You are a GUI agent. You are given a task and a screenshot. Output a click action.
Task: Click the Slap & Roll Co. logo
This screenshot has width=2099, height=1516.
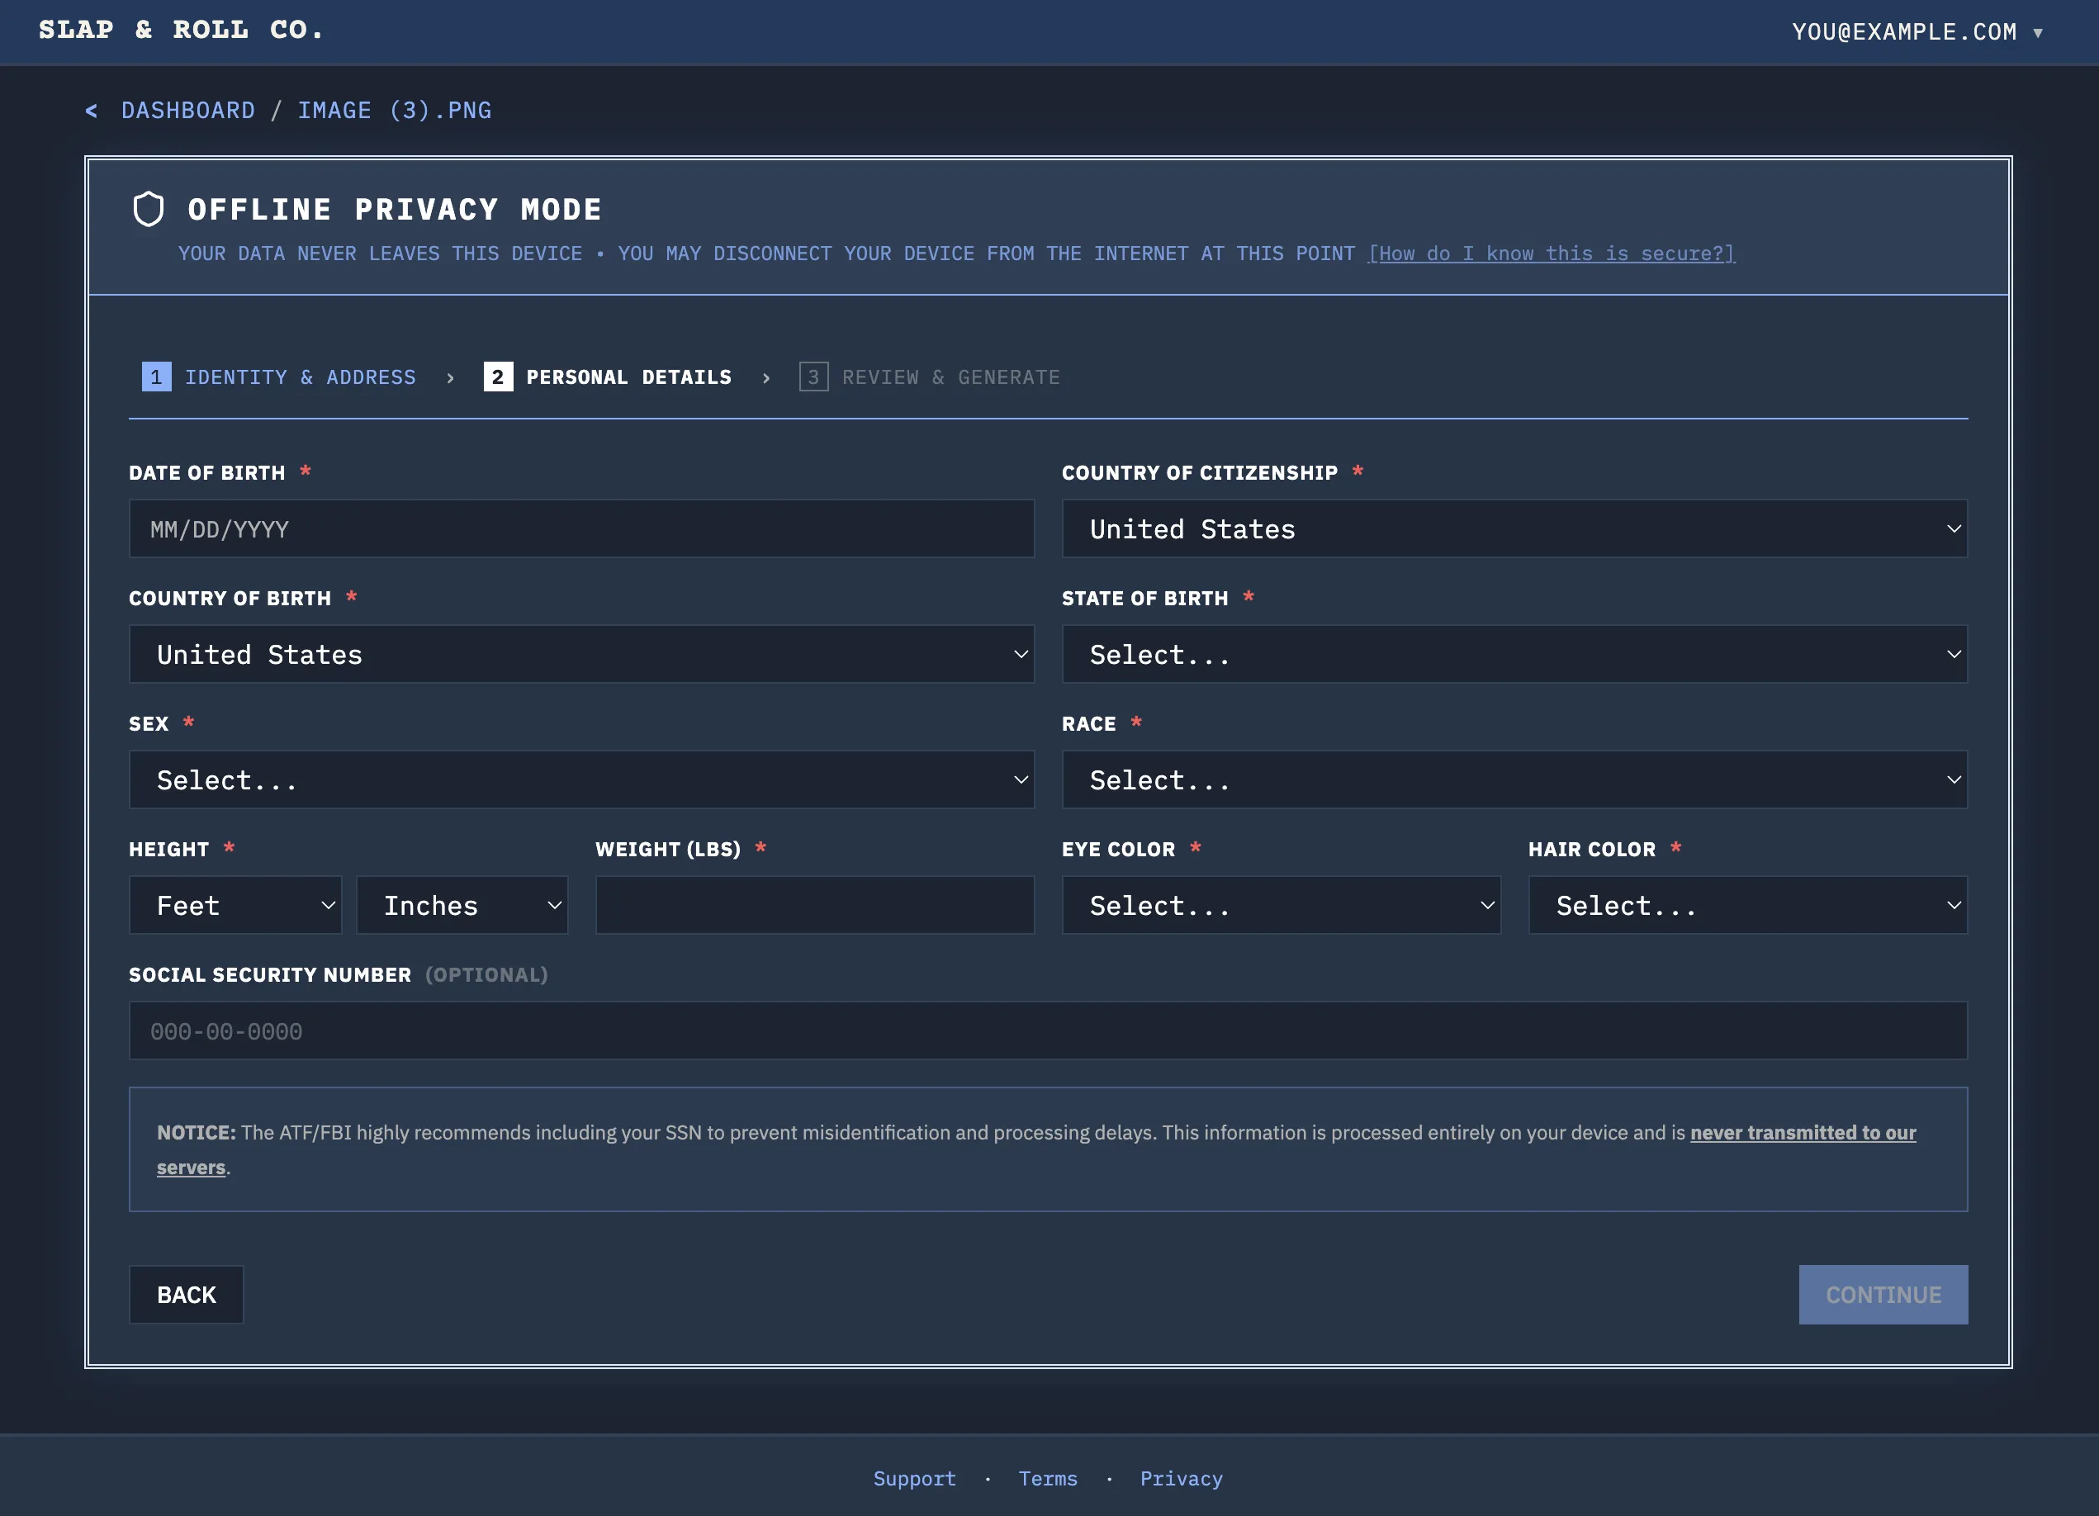click(x=182, y=31)
